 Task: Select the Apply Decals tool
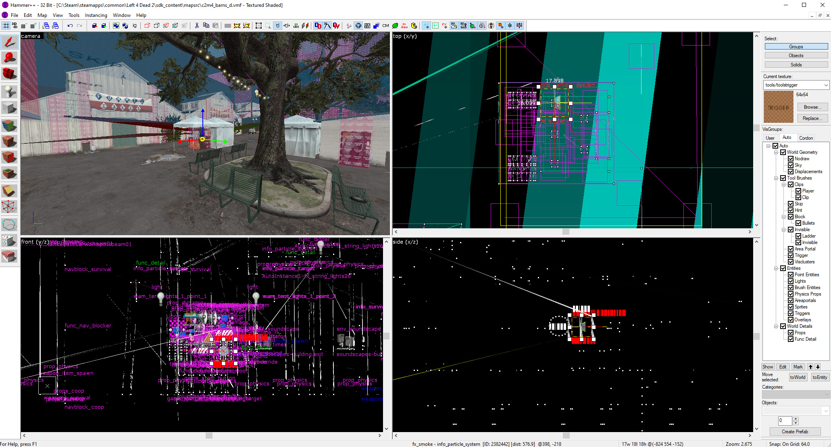9,157
